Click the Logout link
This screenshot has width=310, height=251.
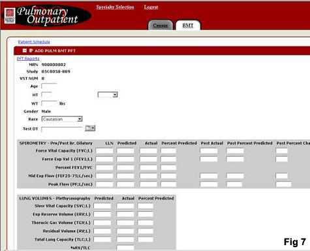151,7
